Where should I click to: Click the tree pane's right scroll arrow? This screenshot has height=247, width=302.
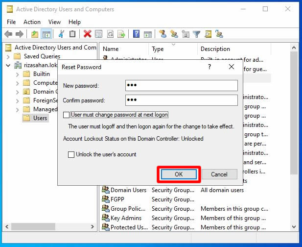tap(93, 226)
